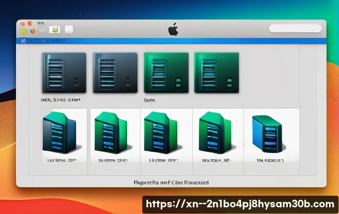
Task: Click the 'Debs' label under green servers
Action: click(149, 101)
